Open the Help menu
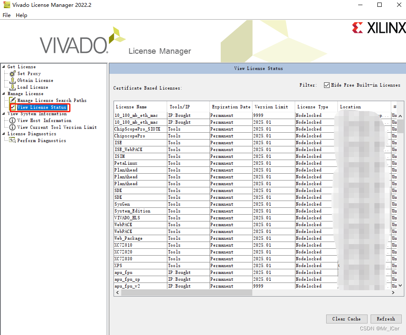 [21, 15]
